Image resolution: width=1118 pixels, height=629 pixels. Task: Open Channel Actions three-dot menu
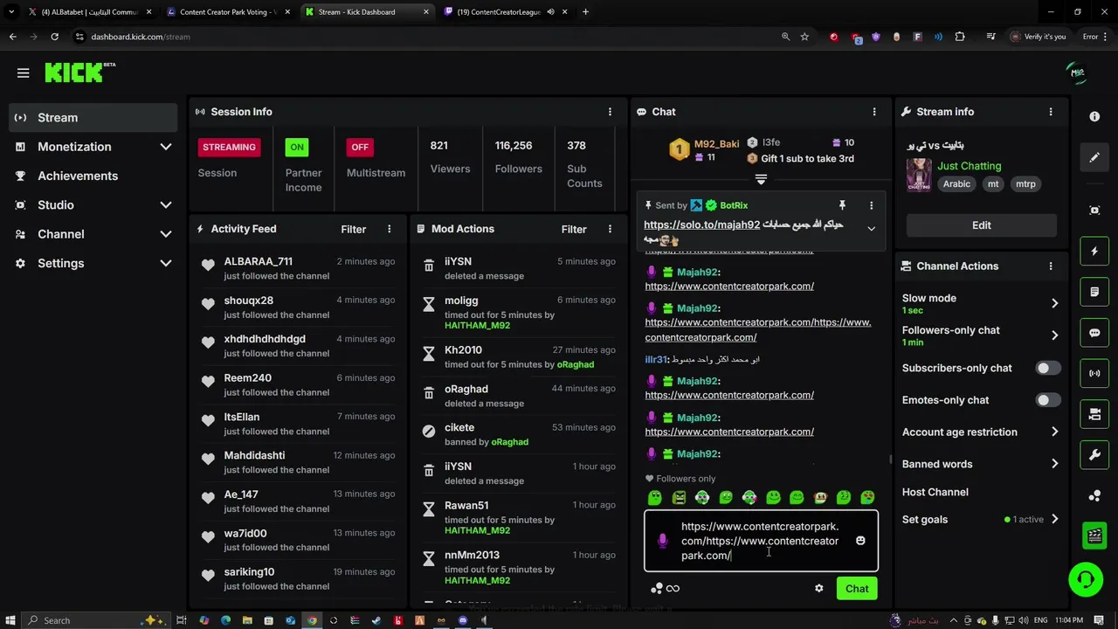[1051, 266]
